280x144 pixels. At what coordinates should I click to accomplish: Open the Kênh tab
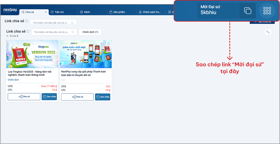pyautogui.click(x=85, y=12)
